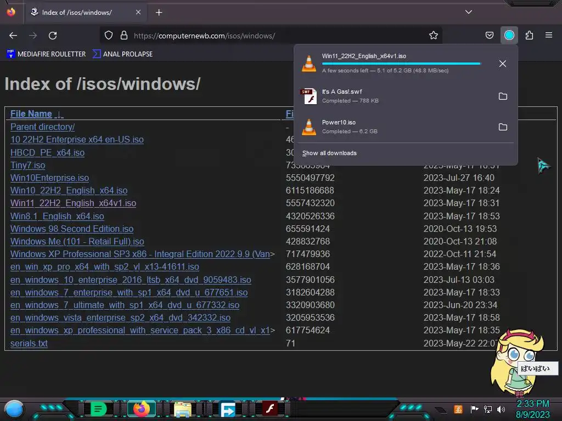
Task: Click the Show all downloads link
Action: pyautogui.click(x=329, y=153)
